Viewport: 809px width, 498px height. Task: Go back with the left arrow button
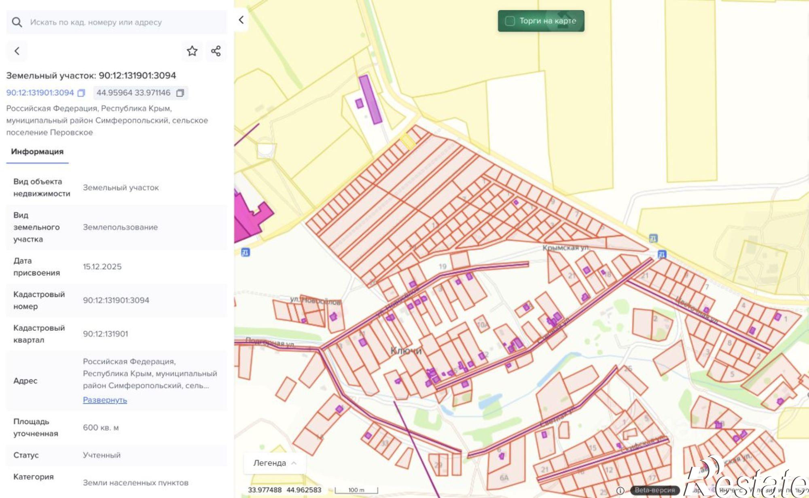click(17, 51)
